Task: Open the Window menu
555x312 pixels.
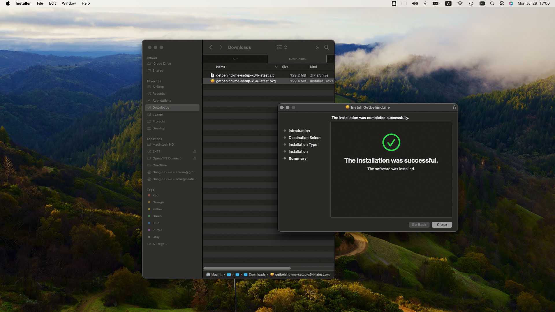Action: pos(69,3)
